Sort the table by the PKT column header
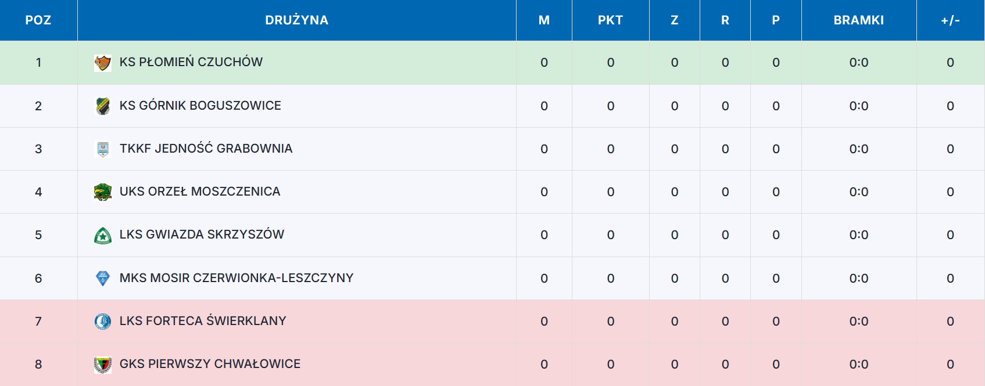Screen dimensions: 985x386 610,20
